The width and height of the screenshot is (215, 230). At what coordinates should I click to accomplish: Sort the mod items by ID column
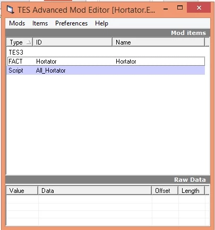73,42
